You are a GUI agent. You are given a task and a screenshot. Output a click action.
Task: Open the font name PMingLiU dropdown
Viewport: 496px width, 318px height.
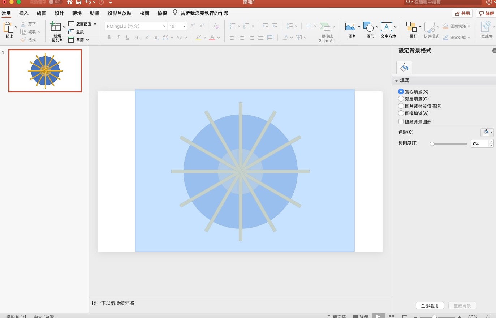coord(164,26)
